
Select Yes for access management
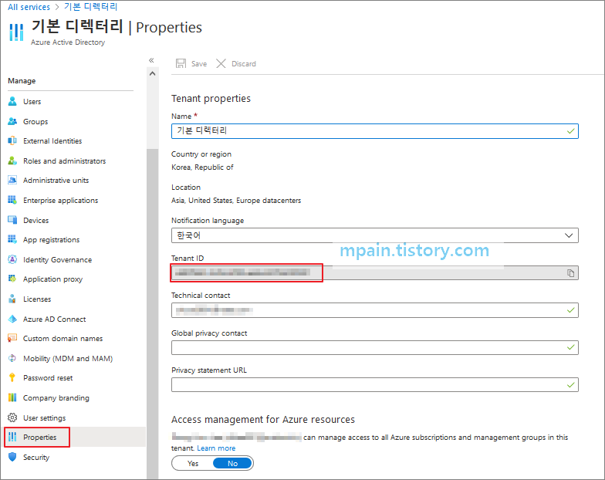click(193, 463)
